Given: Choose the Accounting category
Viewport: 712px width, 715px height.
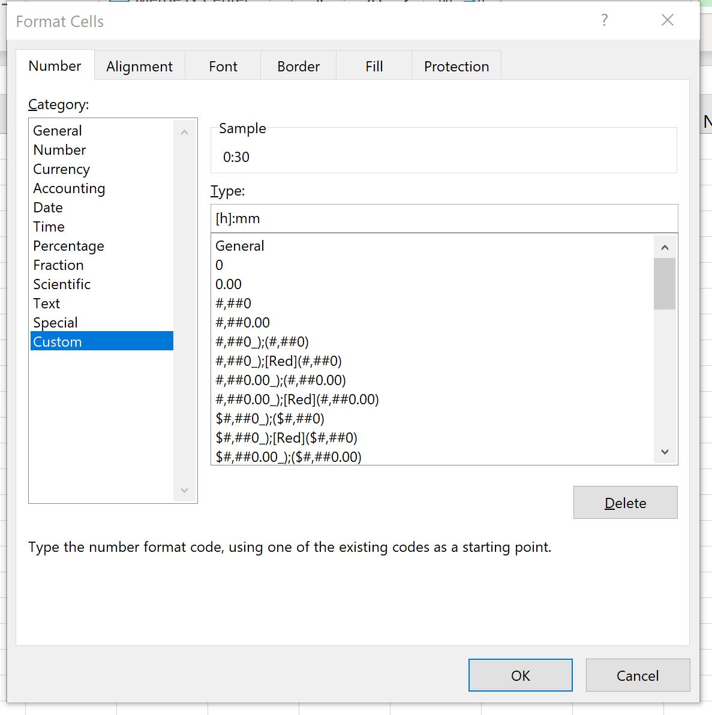Looking at the screenshot, I should point(69,188).
